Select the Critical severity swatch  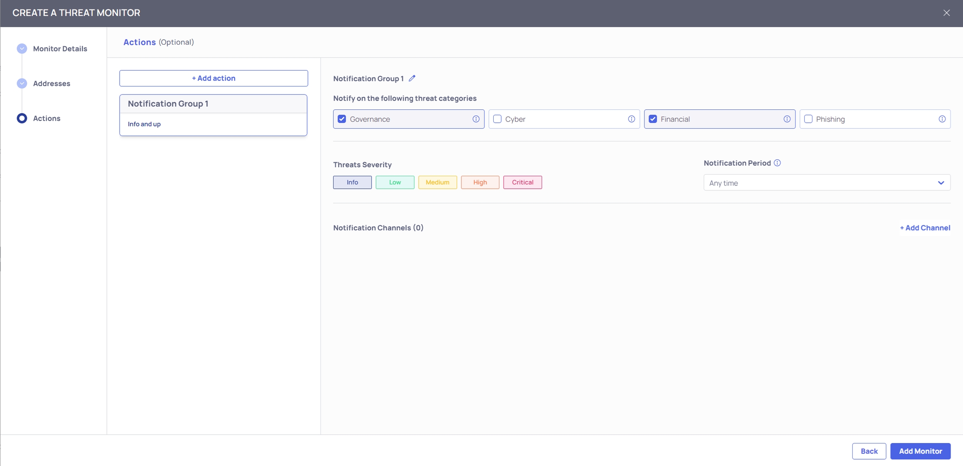pos(522,182)
